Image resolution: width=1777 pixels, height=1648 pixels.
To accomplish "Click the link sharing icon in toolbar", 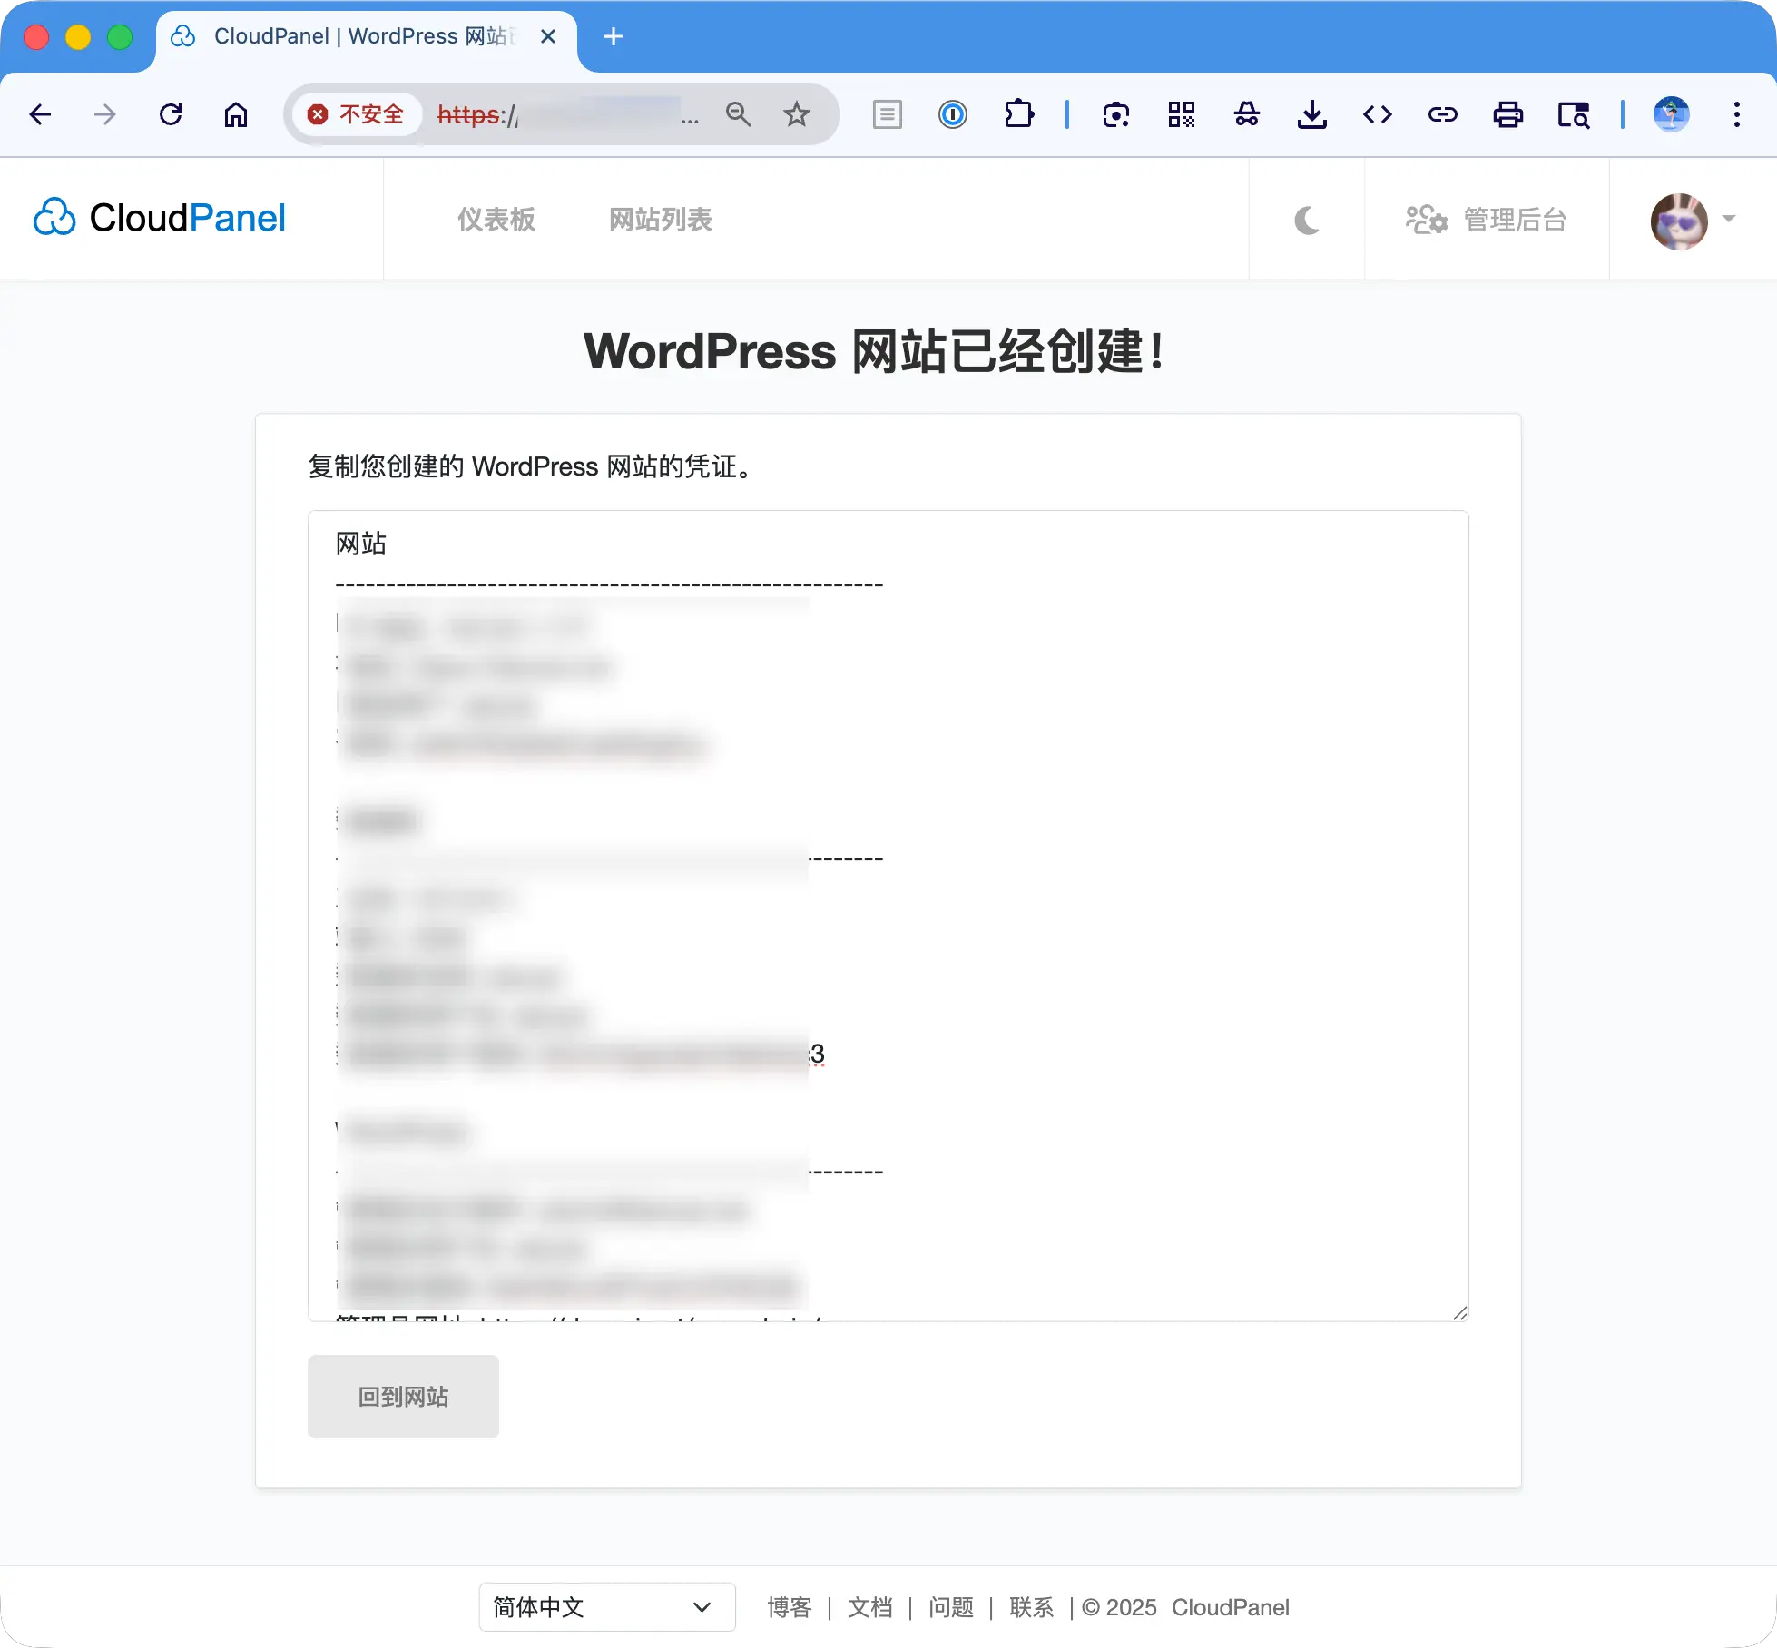I will [x=1442, y=114].
